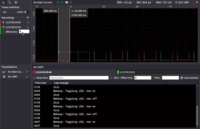The image size is (200, 129).
Task: Click the 3124 Wakeup LED now off row
Action: pyautogui.click(x=115, y=99)
